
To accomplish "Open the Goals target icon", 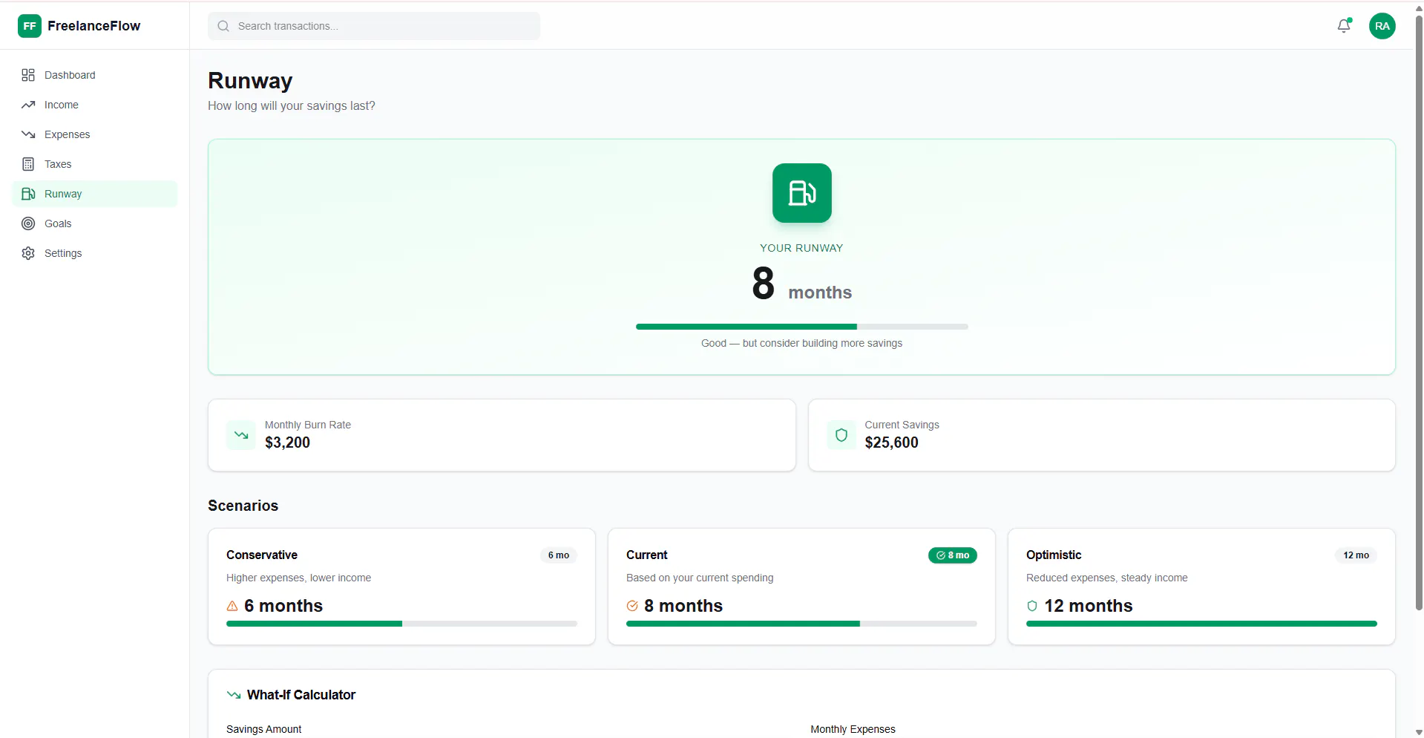I will click(28, 223).
